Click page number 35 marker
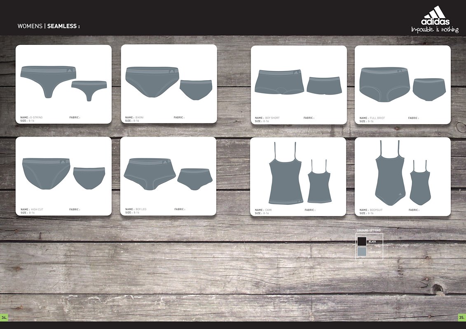The height and width of the screenshot is (329, 466). (461, 317)
